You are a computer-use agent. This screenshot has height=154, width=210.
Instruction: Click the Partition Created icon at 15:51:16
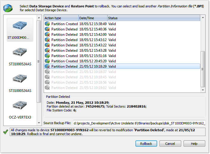tap(47, 56)
